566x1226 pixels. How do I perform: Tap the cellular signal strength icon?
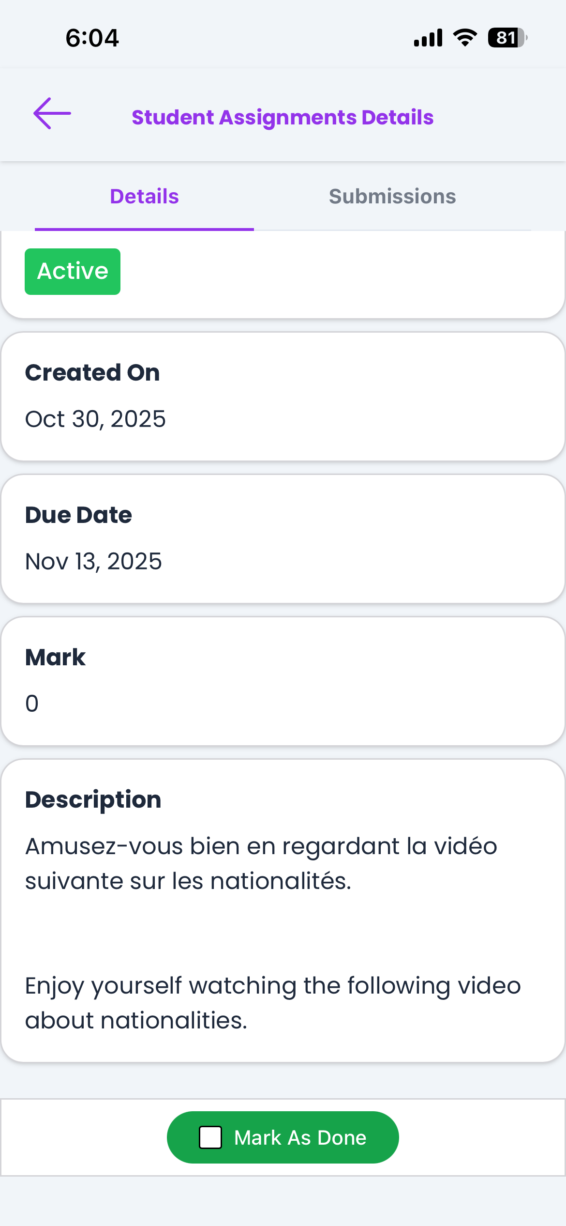pyautogui.click(x=428, y=38)
